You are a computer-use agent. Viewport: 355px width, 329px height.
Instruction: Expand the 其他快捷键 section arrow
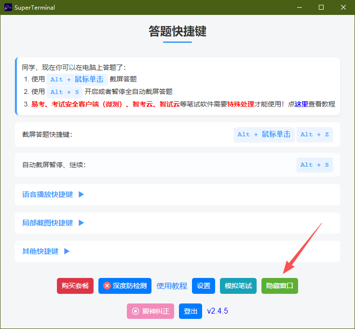pyautogui.click(x=67, y=251)
